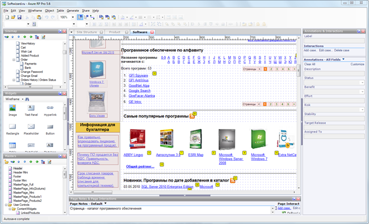The height and width of the screenshot is (224, 369).
Task: Open the Wireframe library dropdown in Widgets
Action: point(23,99)
